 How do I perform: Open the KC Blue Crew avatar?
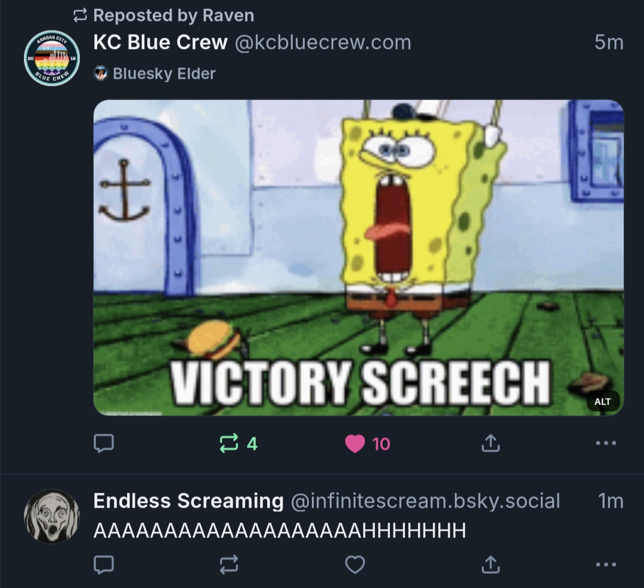pos(52,58)
